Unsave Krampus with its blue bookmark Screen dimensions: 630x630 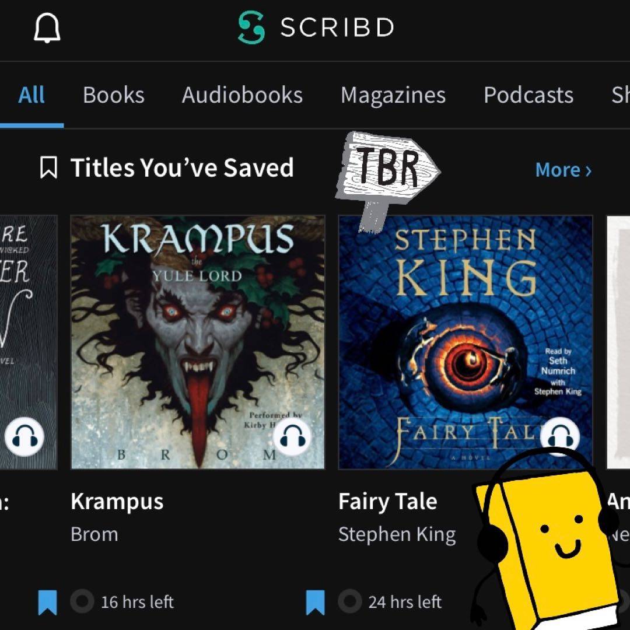(47, 602)
